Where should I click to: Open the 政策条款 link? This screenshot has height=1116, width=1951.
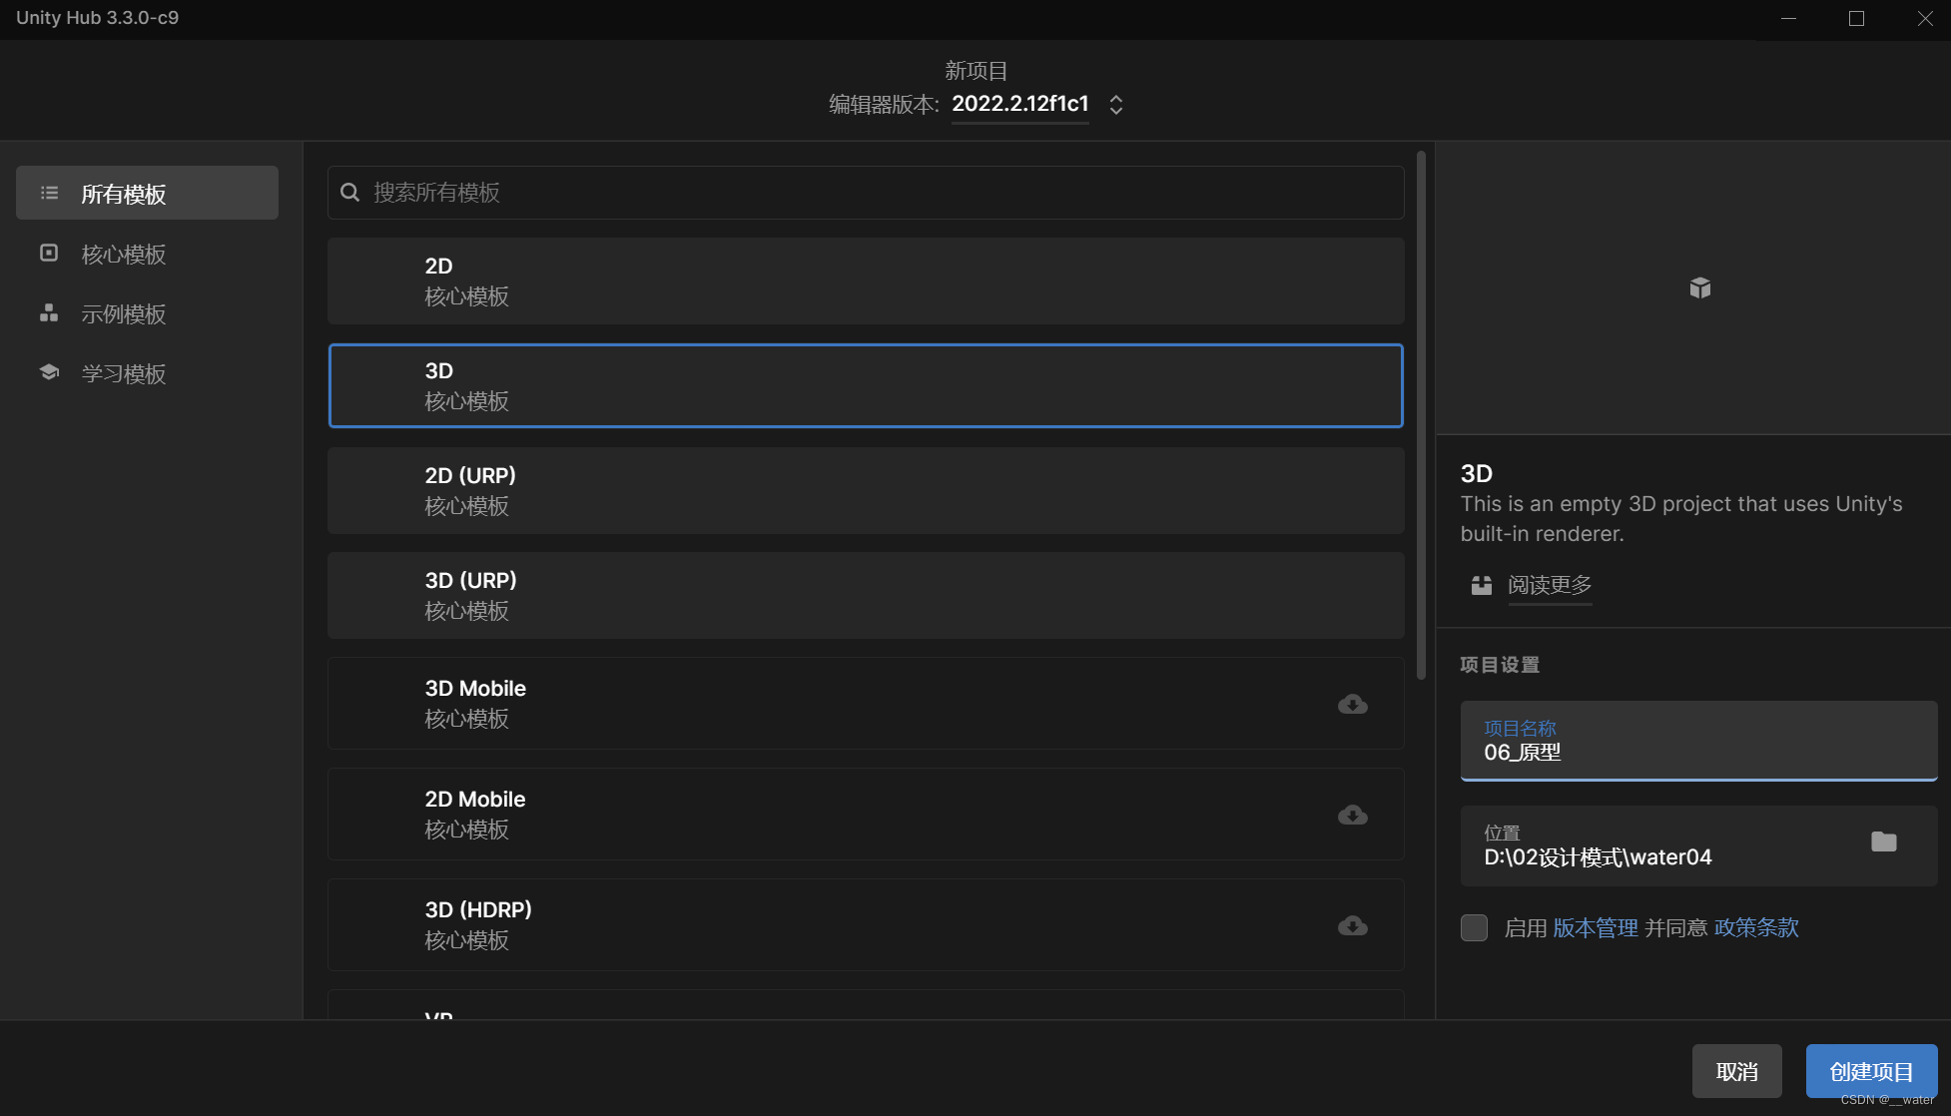coord(1756,927)
